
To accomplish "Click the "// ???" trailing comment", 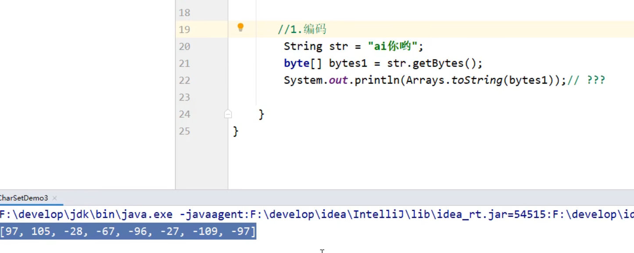I will click(586, 81).
